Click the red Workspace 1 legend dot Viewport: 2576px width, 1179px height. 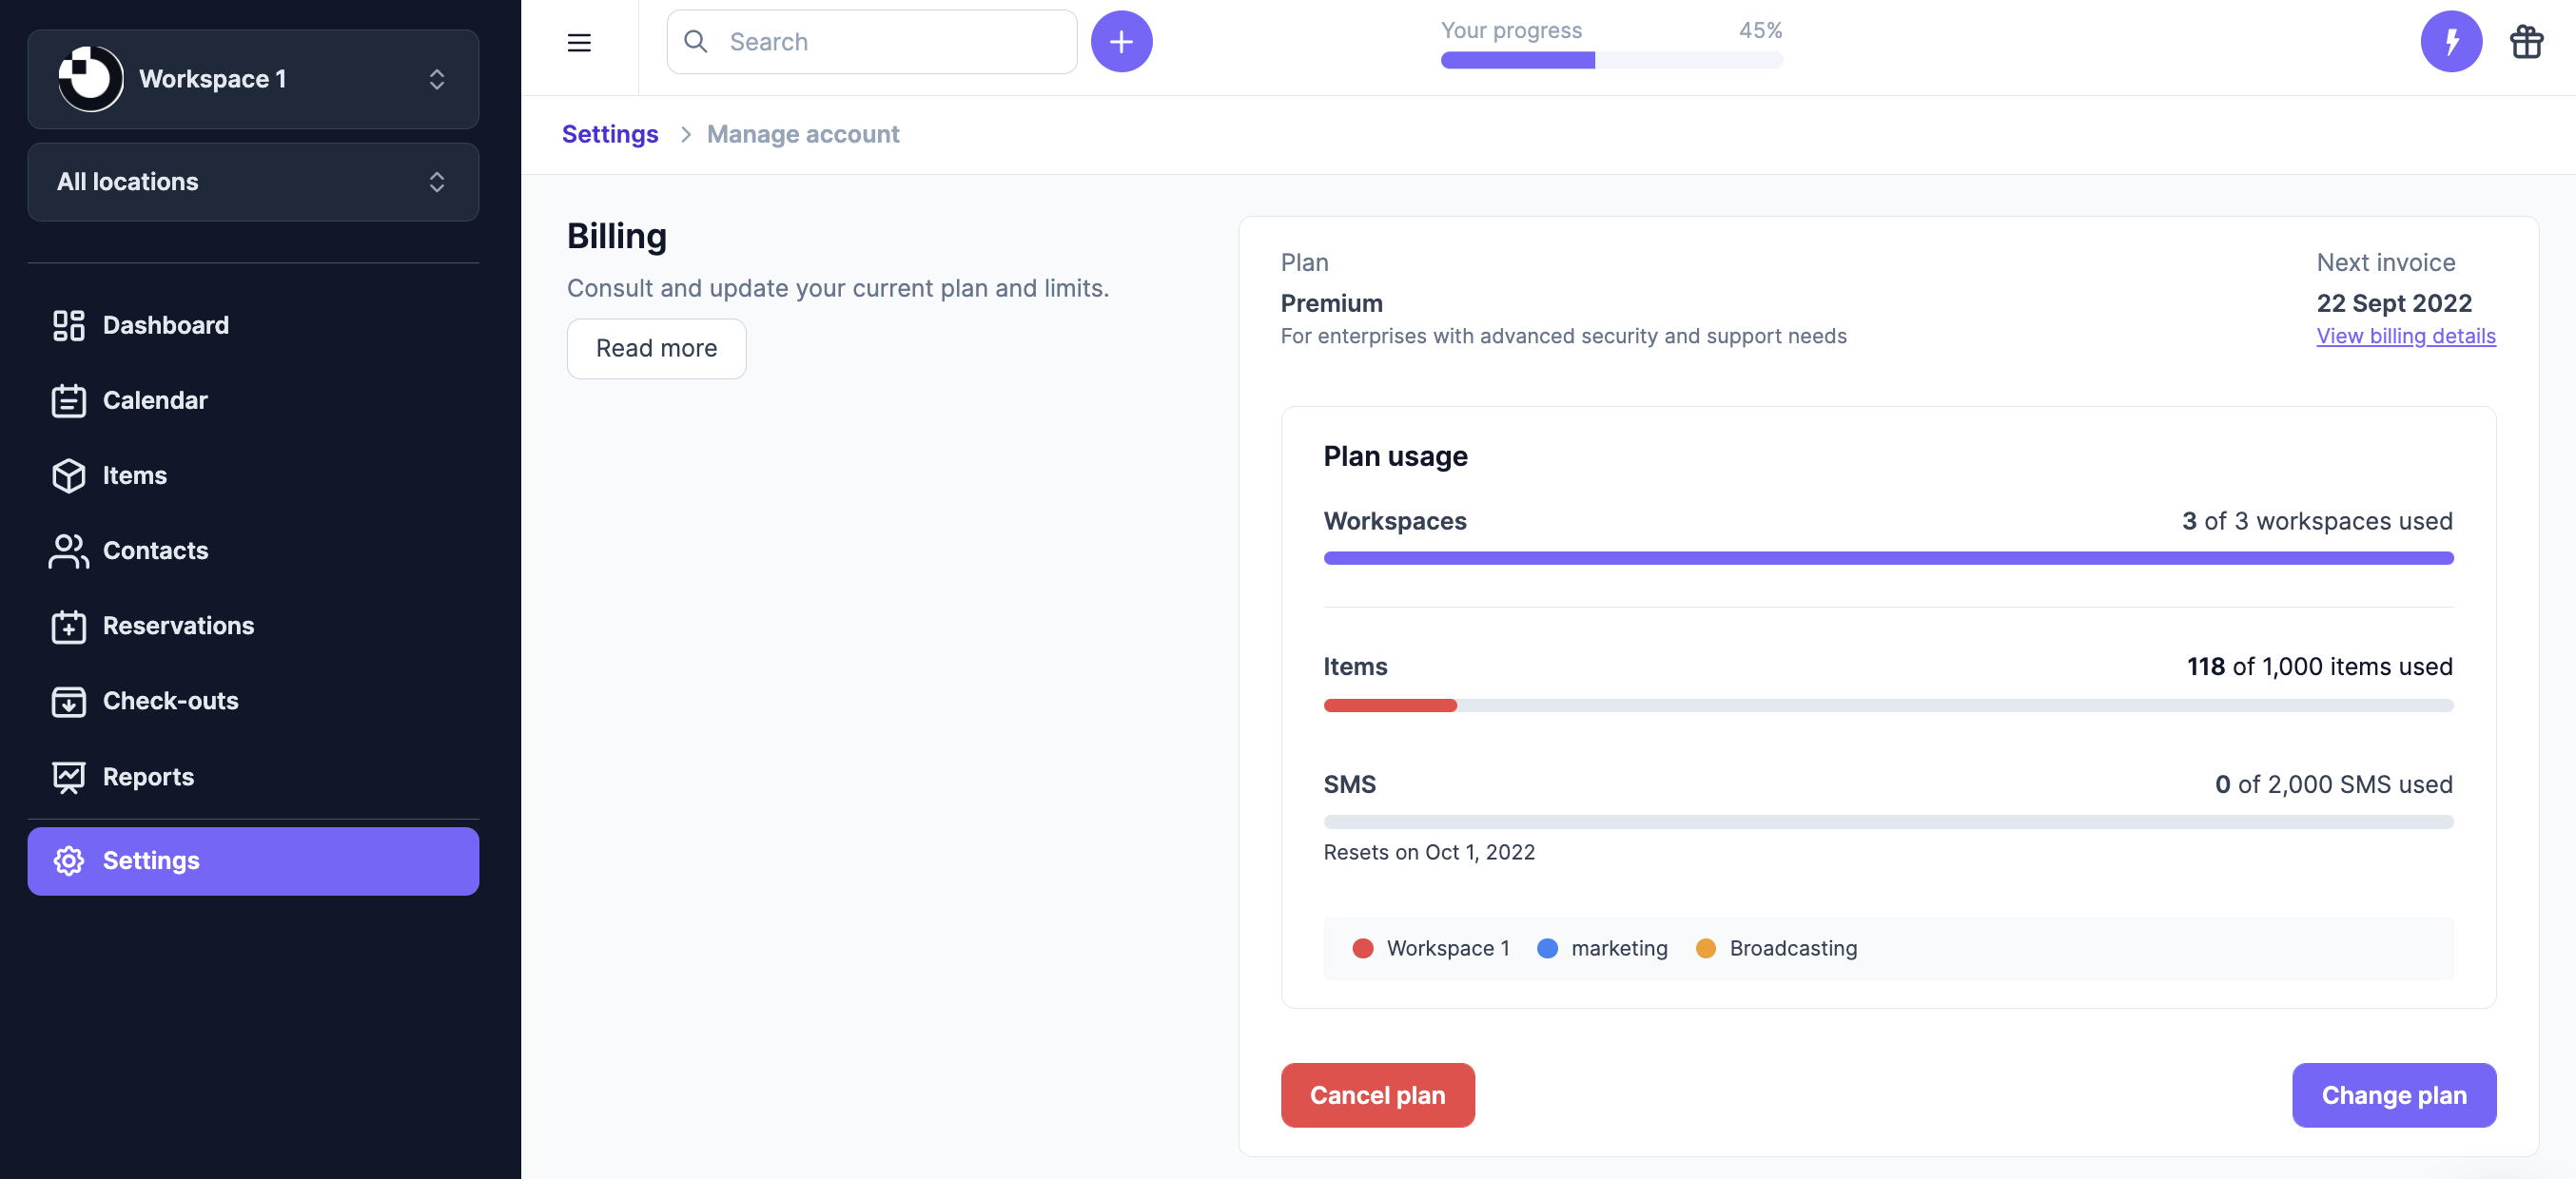coord(1362,948)
